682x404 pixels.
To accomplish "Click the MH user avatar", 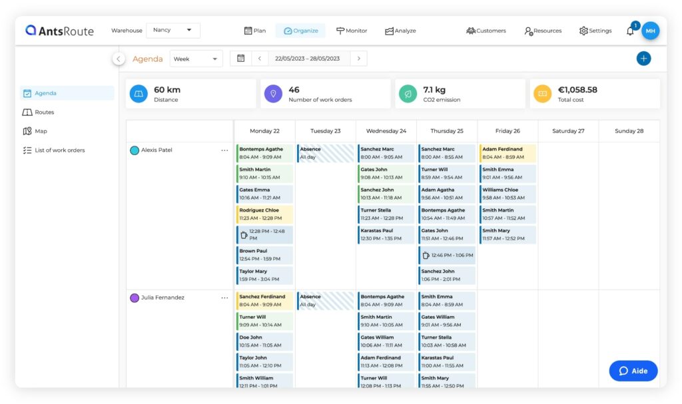I will (x=651, y=31).
